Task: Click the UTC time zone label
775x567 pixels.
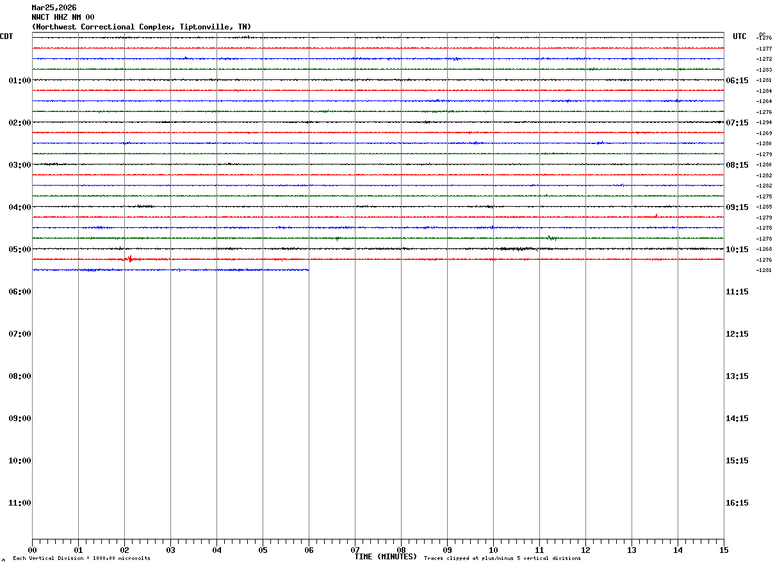Action: pos(740,36)
